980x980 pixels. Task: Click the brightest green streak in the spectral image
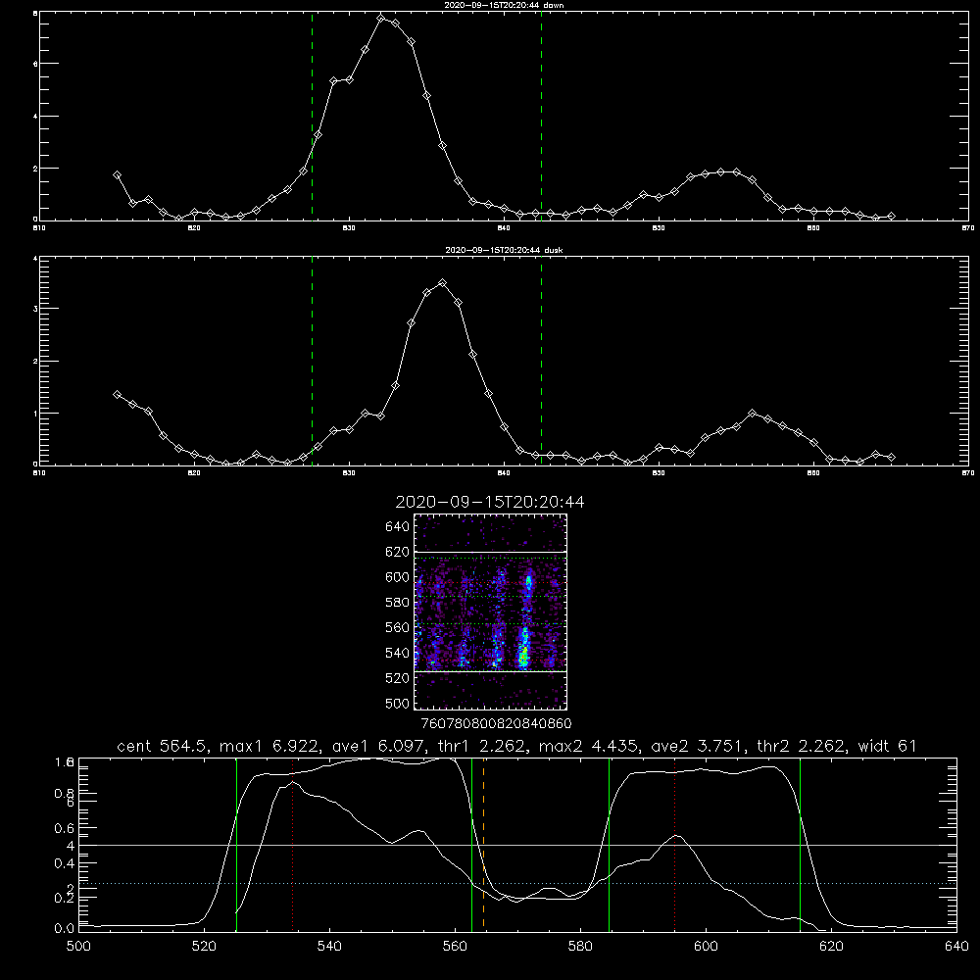point(524,650)
